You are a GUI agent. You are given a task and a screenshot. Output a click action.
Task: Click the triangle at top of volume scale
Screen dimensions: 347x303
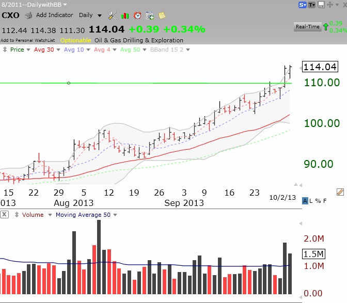(x=301, y=224)
